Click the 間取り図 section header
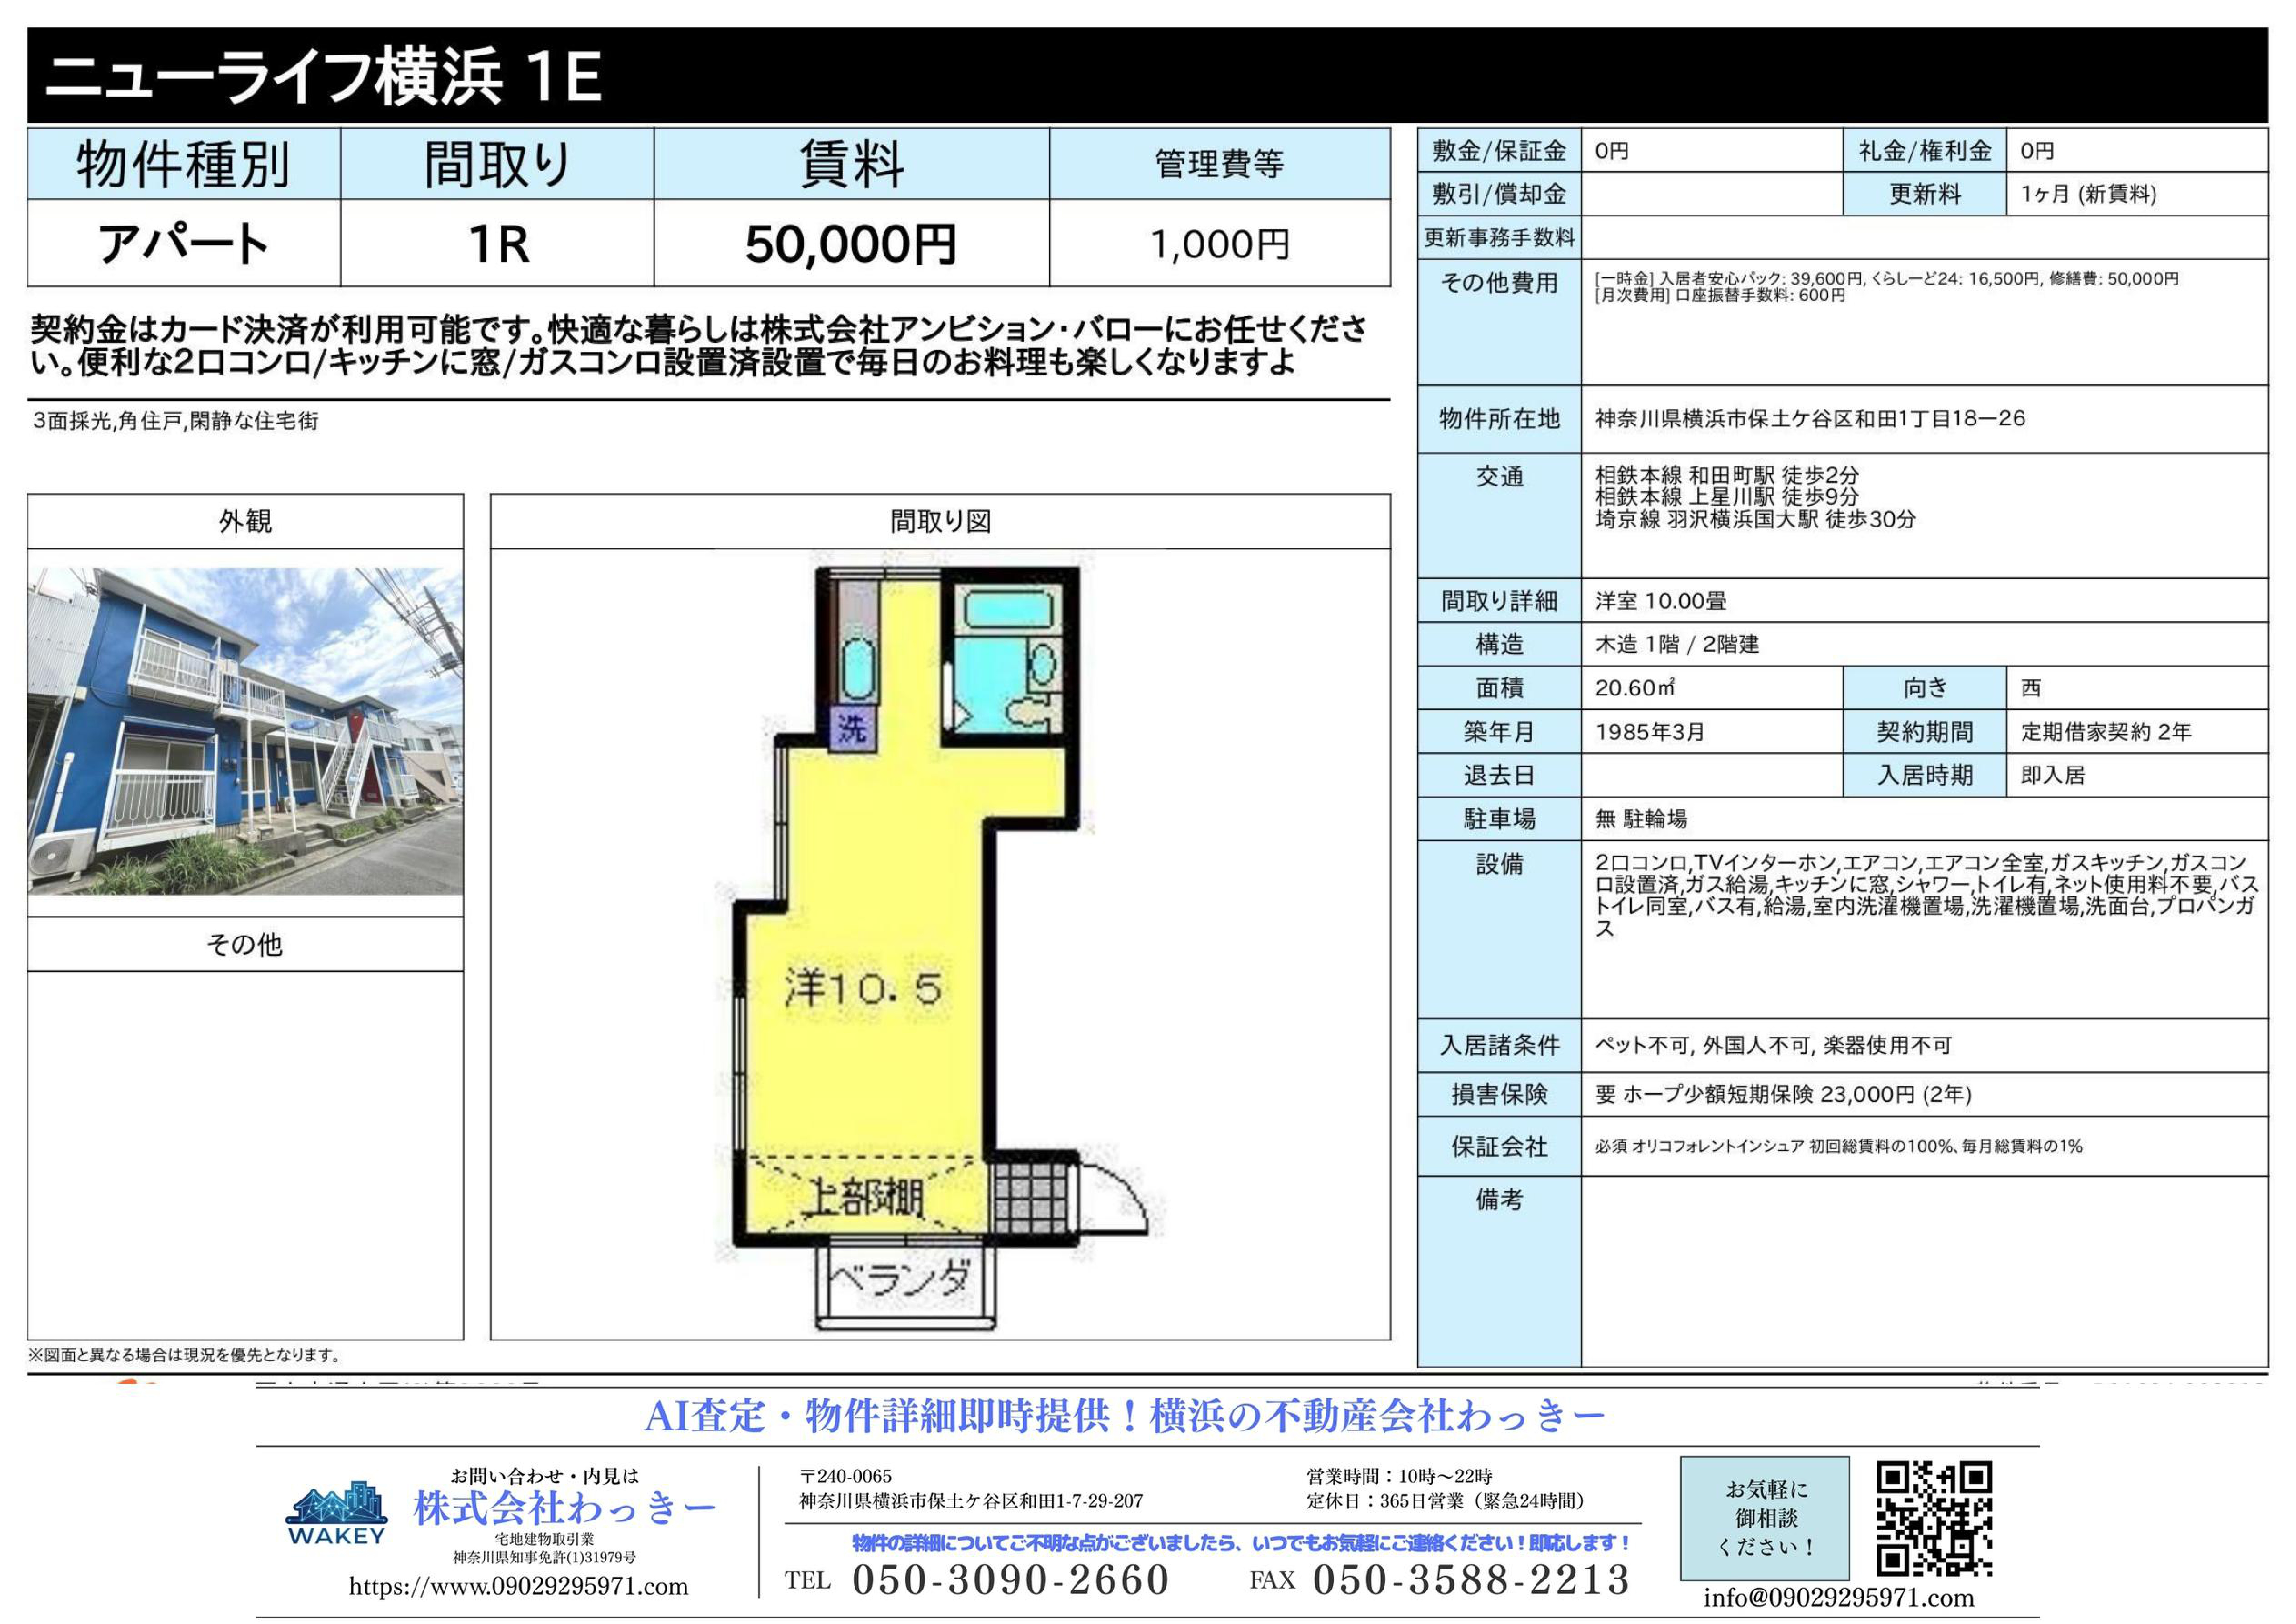This screenshot has width=2296, height=1624. (940, 521)
